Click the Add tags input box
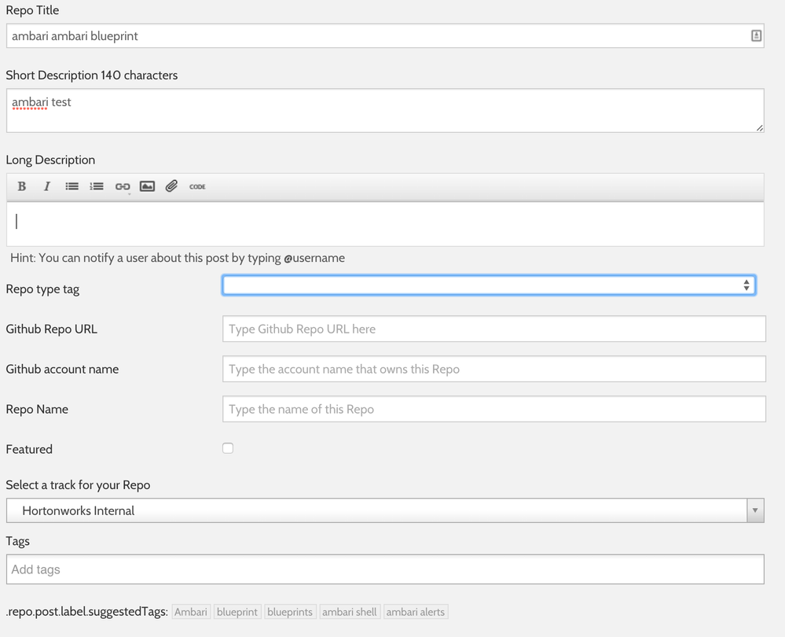Image resolution: width=785 pixels, height=637 pixels. [385, 569]
